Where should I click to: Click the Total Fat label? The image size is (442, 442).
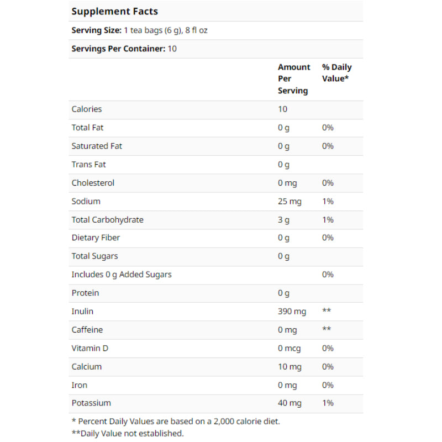(87, 128)
